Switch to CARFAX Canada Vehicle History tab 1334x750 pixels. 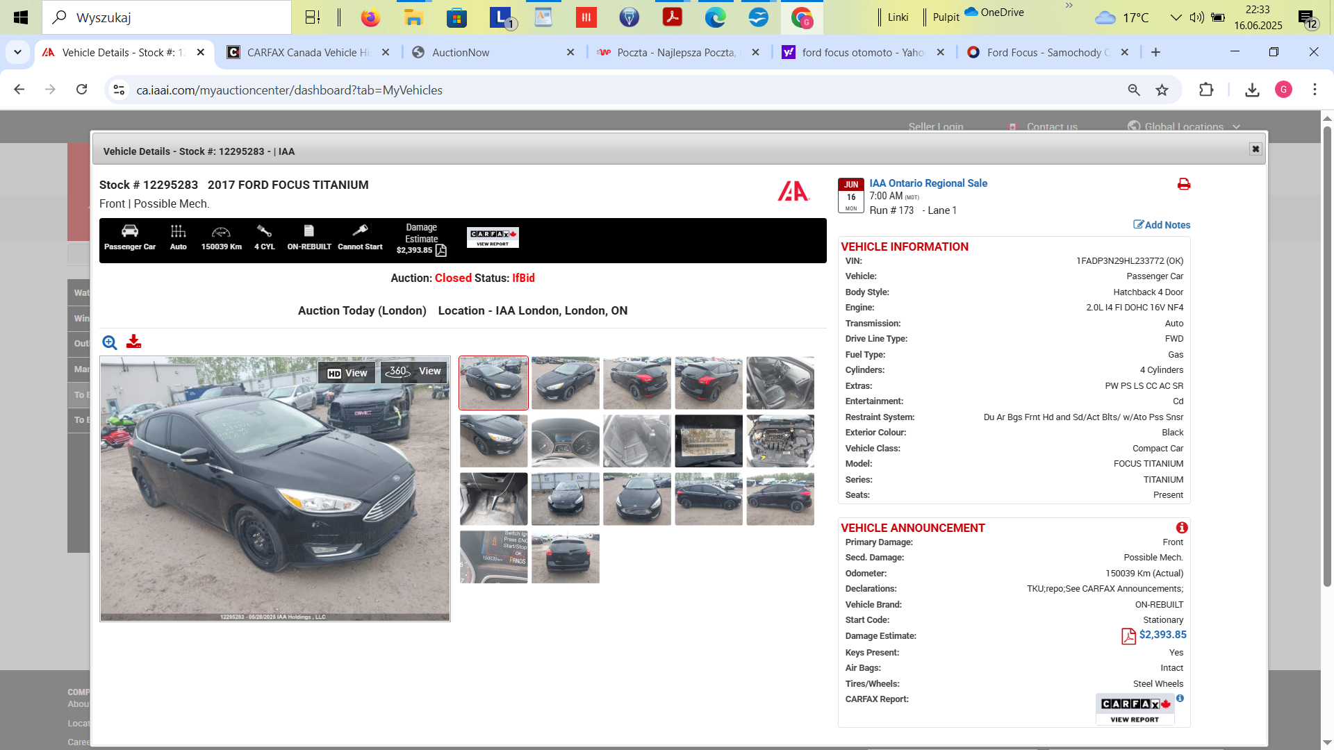[x=309, y=52]
